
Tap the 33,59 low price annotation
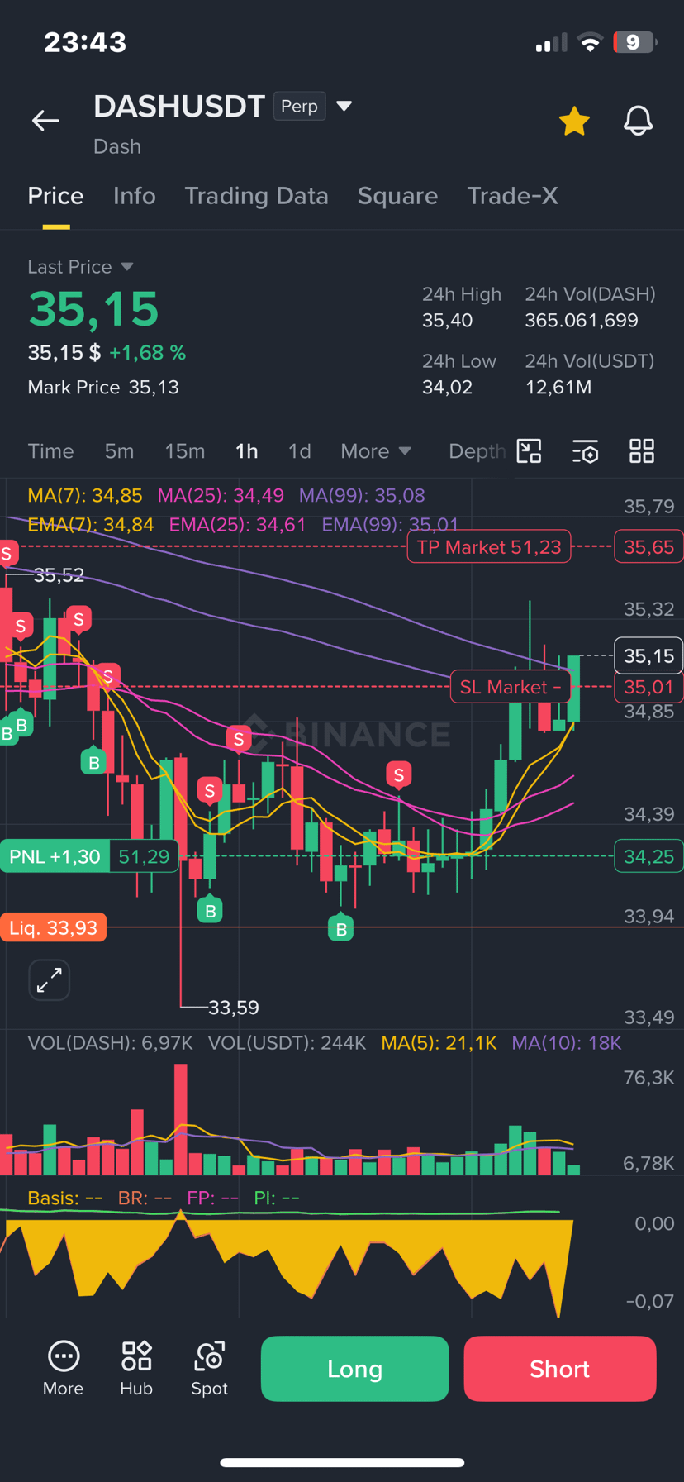234,1008
